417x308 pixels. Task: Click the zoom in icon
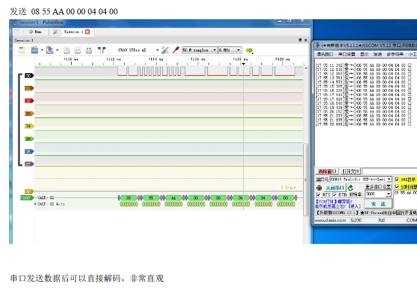pyautogui.click(x=67, y=50)
